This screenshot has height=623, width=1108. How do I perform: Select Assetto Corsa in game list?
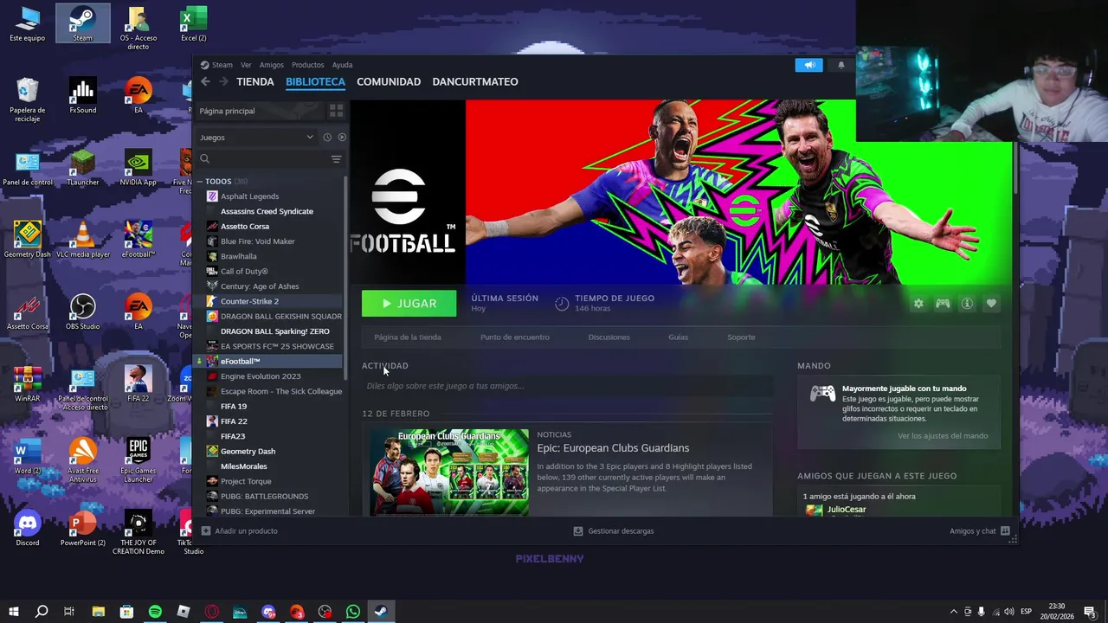pyautogui.click(x=245, y=227)
